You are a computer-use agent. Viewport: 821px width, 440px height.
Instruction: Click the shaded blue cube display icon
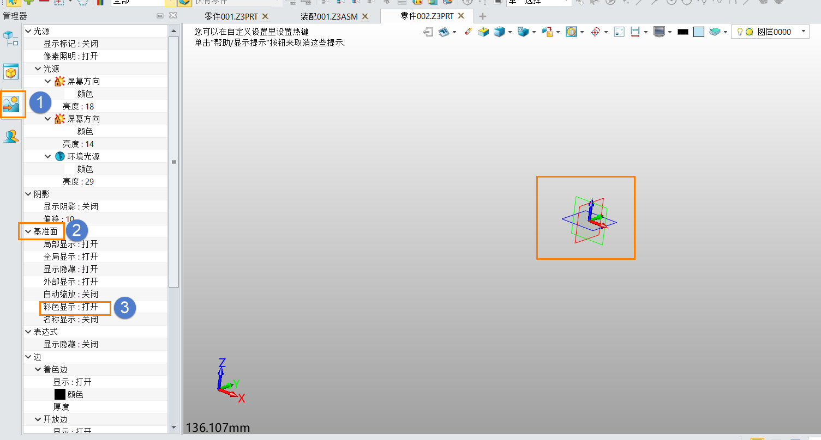coord(499,32)
